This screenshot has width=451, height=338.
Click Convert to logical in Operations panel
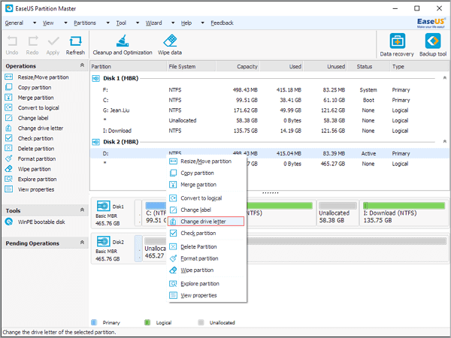pyautogui.click(x=32, y=107)
